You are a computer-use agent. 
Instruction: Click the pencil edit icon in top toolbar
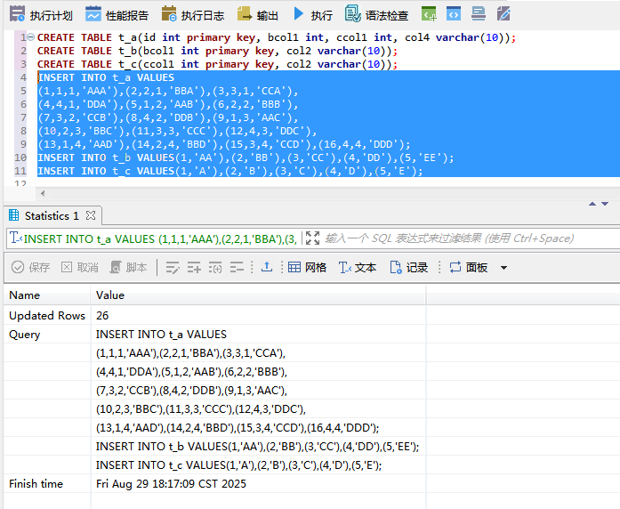(x=503, y=14)
